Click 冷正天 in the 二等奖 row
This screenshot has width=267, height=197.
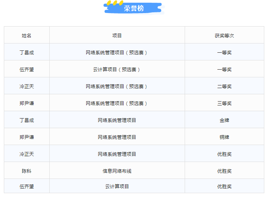coord(27,87)
